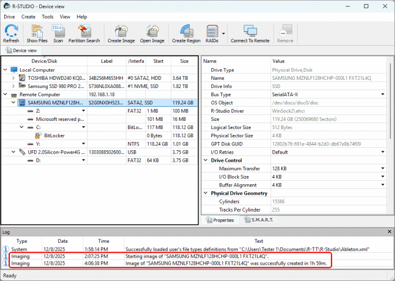
Task: Collapse the Physical Drive Geometry group
Action: tap(205, 193)
